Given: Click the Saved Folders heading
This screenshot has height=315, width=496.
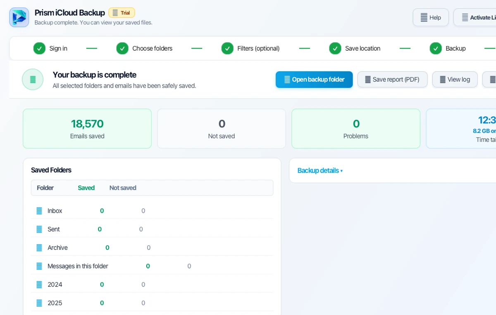Looking at the screenshot, I should 51,170.
